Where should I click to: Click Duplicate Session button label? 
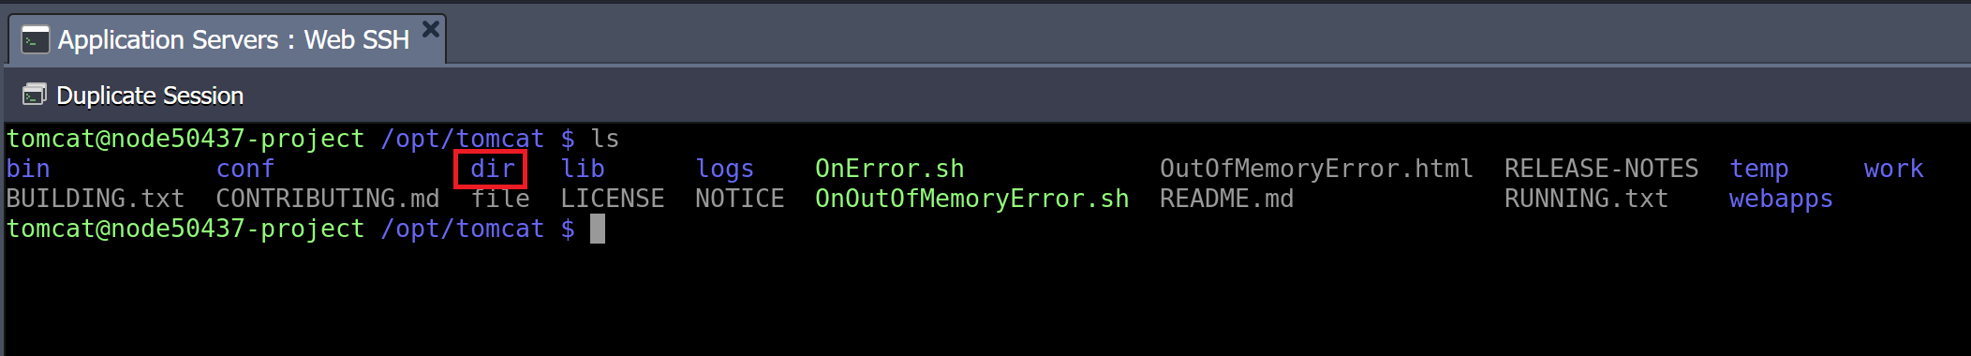tap(150, 96)
